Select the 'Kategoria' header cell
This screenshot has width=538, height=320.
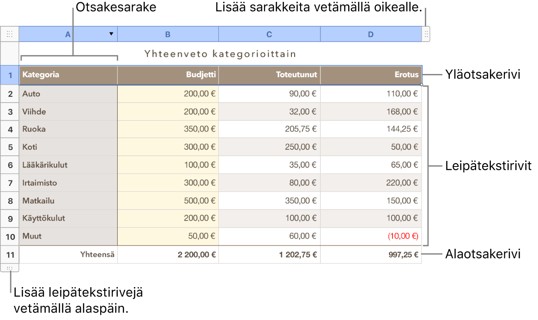pos(69,75)
